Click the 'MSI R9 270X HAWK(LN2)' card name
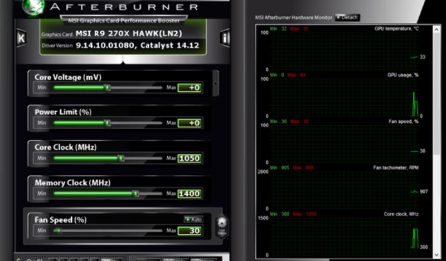 [x=129, y=33]
